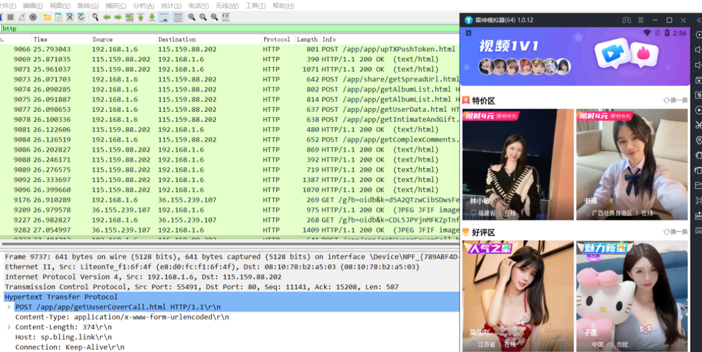Reset zoom to normal size icon

(214, 17)
